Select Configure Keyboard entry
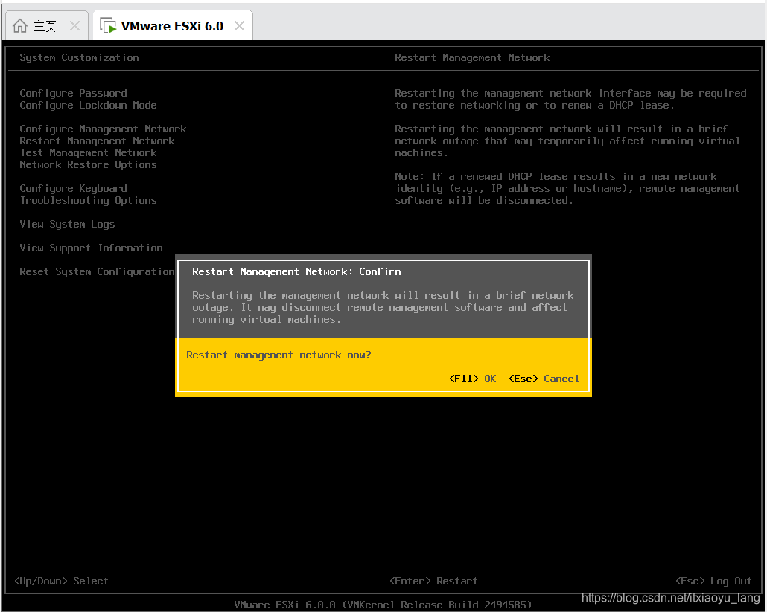 coord(74,189)
